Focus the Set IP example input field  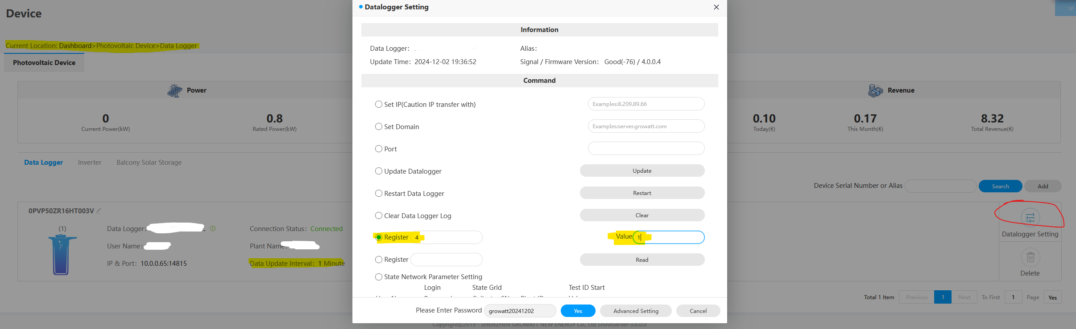pos(646,104)
